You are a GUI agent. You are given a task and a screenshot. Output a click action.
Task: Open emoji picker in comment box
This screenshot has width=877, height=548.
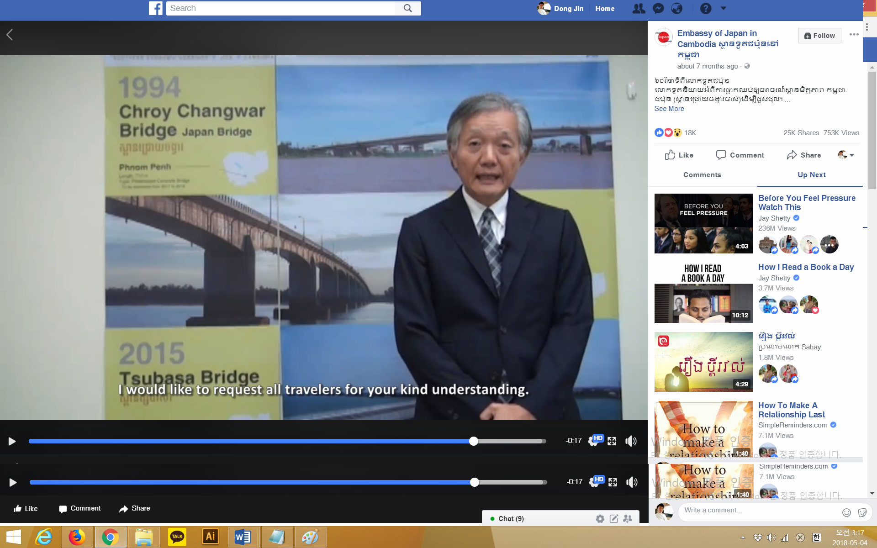[x=846, y=512]
